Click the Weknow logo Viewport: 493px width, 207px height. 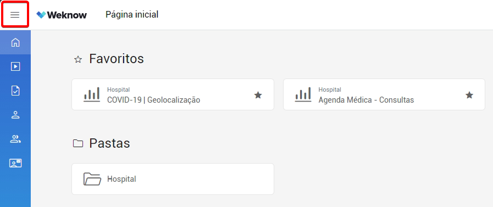point(62,15)
